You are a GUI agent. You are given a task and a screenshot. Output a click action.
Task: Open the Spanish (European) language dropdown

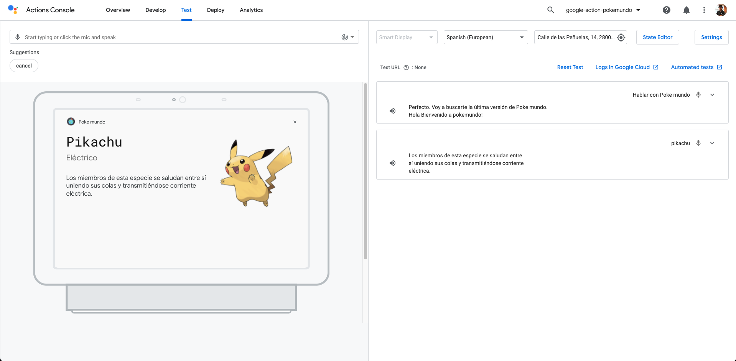pyautogui.click(x=485, y=37)
